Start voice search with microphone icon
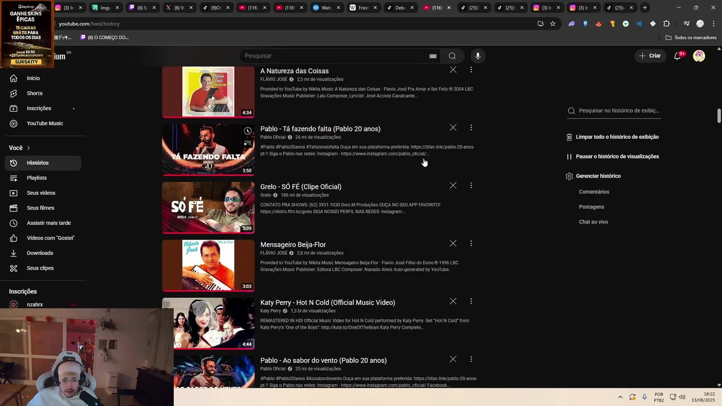722x406 pixels. pyautogui.click(x=478, y=56)
